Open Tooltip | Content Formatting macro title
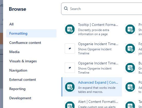142x108 pixels. (98, 25)
